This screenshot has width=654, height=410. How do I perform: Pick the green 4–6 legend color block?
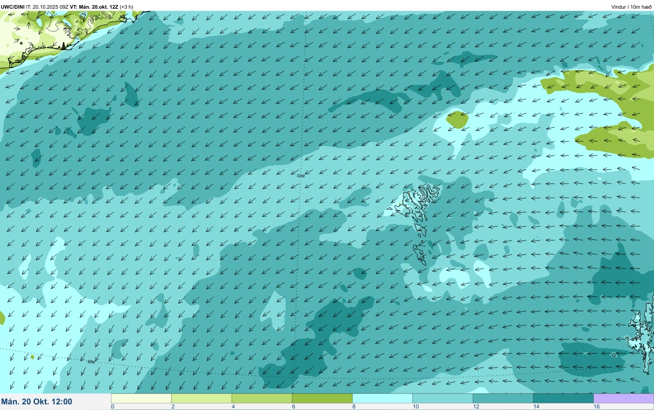pos(262,398)
